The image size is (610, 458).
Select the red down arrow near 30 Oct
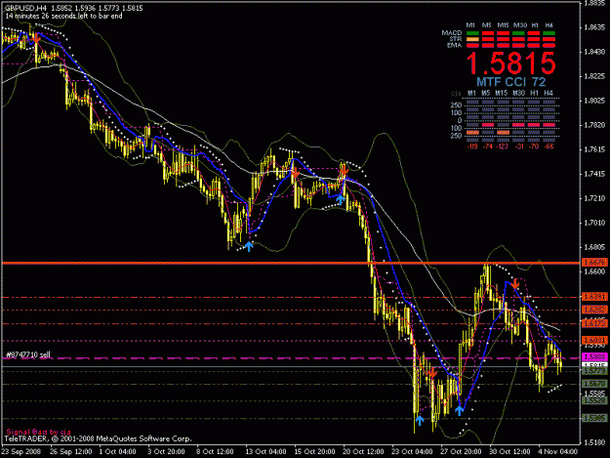tap(515, 284)
